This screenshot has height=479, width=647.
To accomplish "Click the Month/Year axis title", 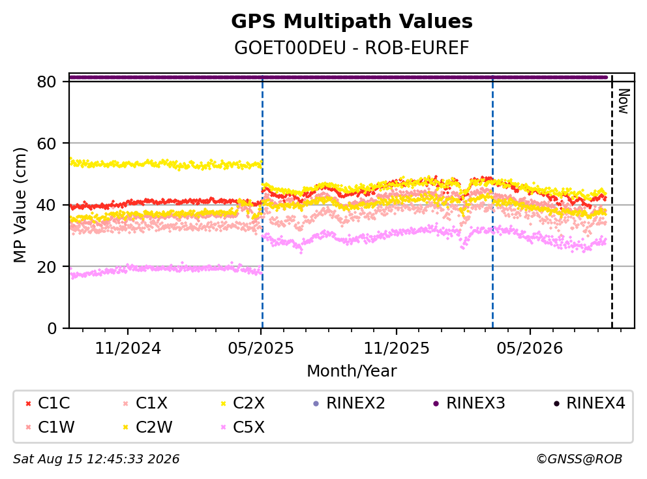I will [352, 371].
